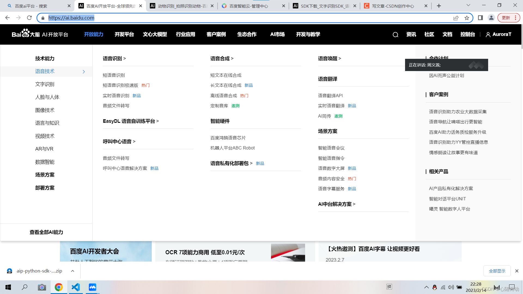Screen dimensions: 523x294
Task: Open Visual Studio Code from the taskbar
Action: 75,287
